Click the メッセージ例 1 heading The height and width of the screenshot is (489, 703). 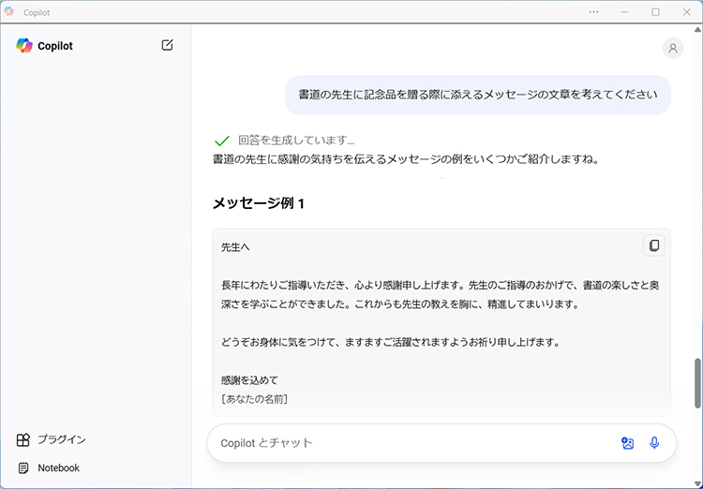(259, 203)
